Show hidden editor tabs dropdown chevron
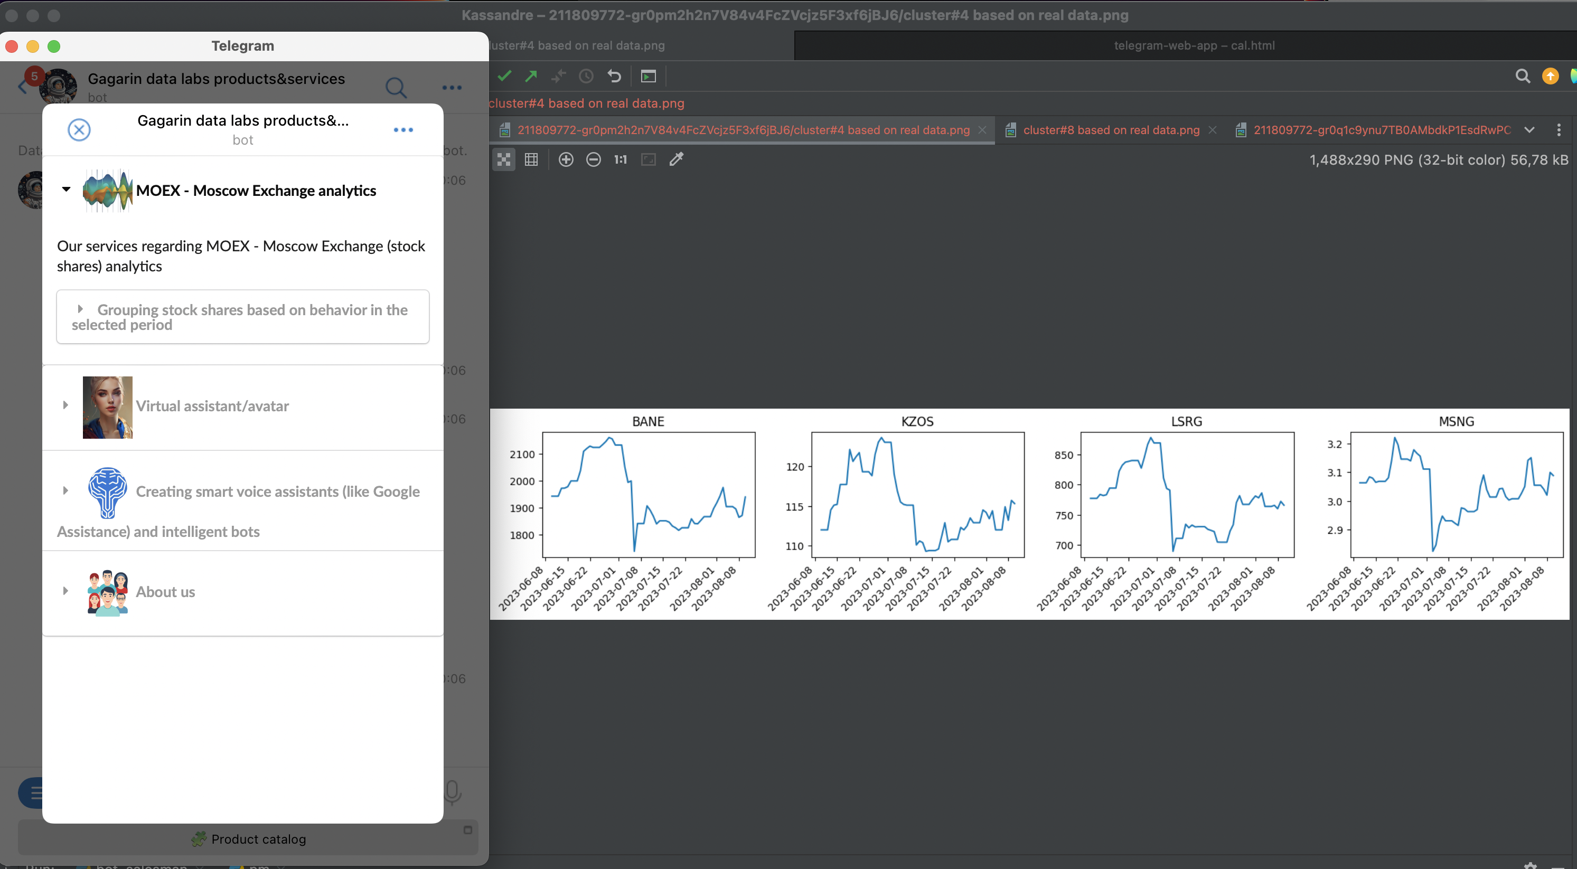Screen dimensions: 1577x869 point(1528,130)
